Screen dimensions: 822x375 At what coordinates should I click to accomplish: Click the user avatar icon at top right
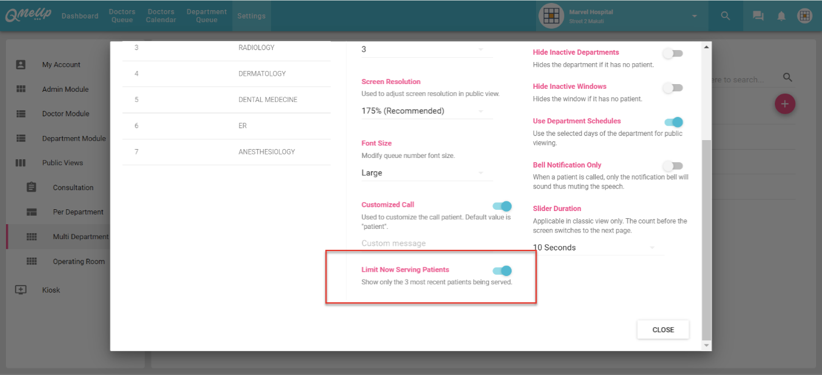pyautogui.click(x=805, y=16)
